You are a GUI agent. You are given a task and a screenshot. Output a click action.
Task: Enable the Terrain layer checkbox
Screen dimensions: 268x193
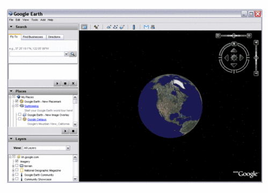[x=17, y=166]
